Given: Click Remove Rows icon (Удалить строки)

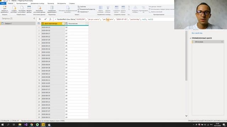Looking at the screenshot, I should pyautogui.click(x=123, y=9).
